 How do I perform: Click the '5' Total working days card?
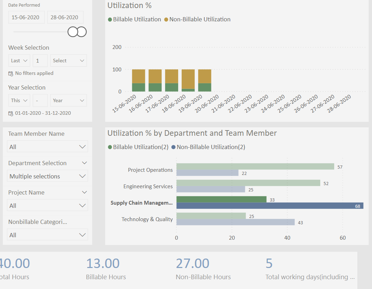coord(310,269)
